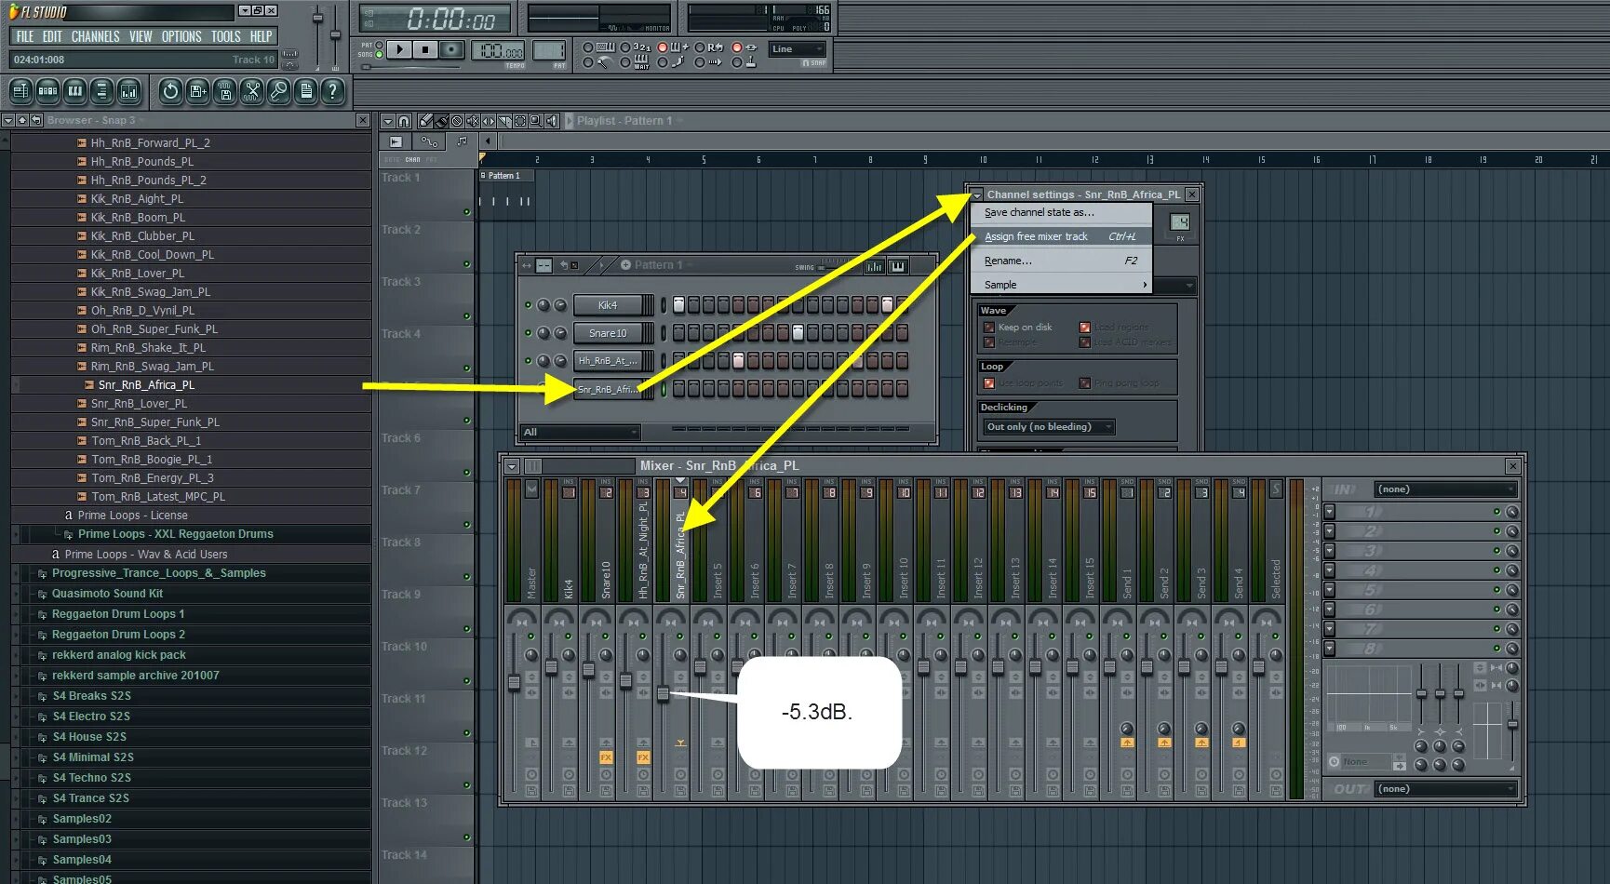Switch to Song mode radio light

(x=380, y=55)
